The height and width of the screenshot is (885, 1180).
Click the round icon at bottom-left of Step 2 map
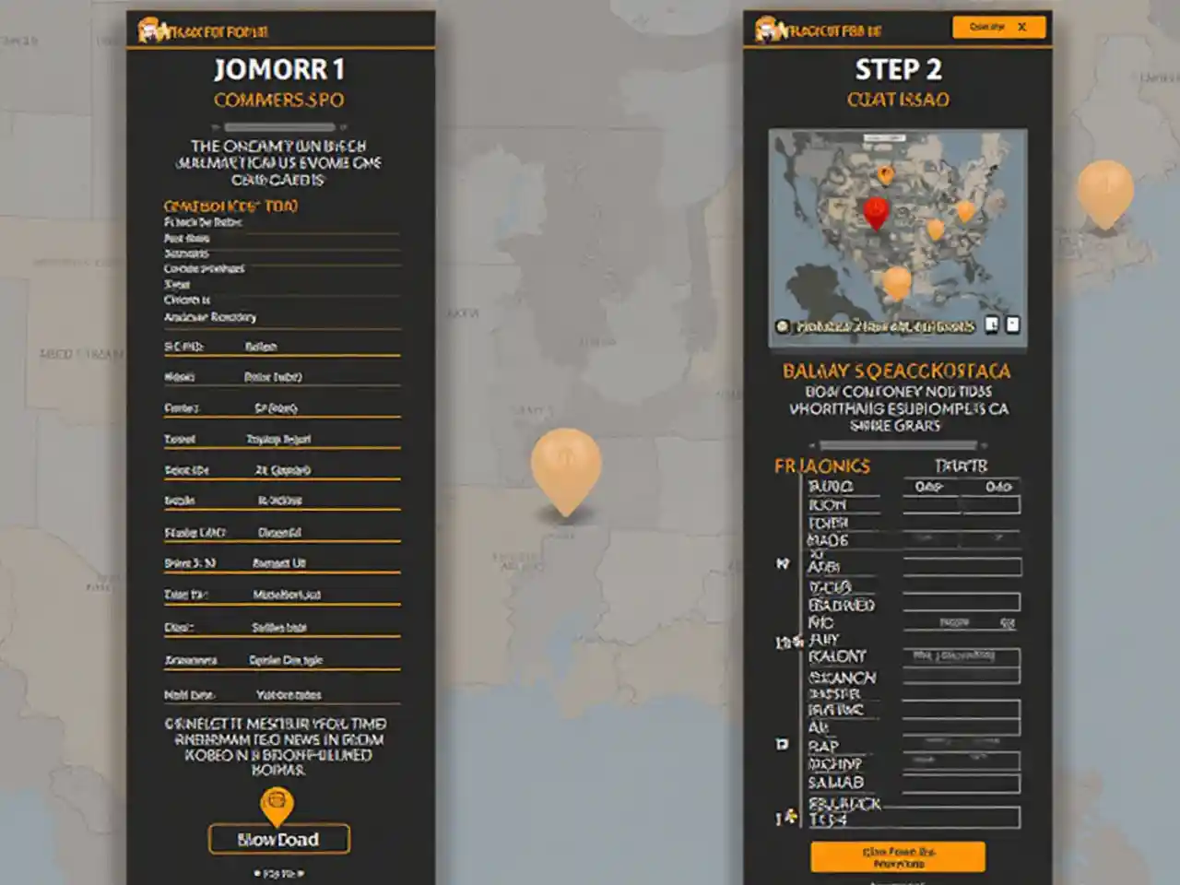click(x=783, y=326)
